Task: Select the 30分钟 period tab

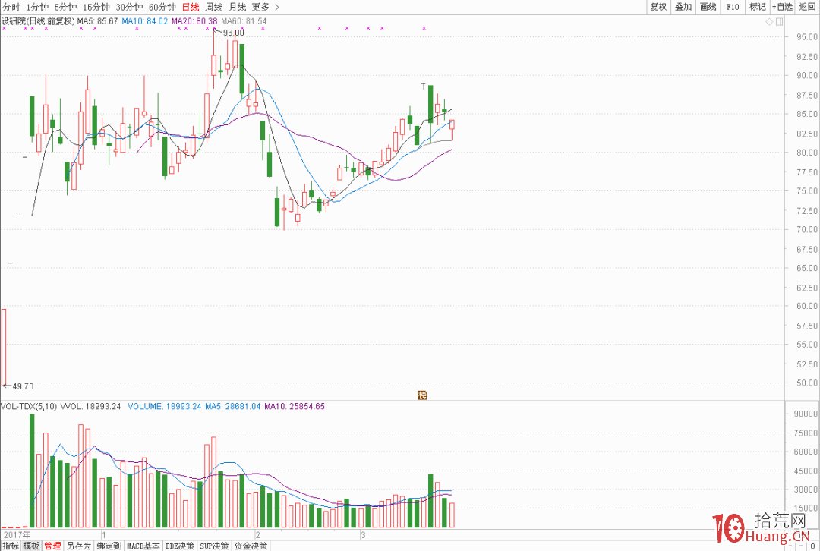Action: [x=129, y=7]
